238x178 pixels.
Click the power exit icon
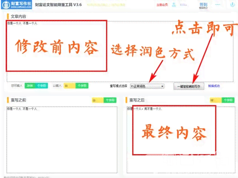pyautogui.click(x=232, y=4)
